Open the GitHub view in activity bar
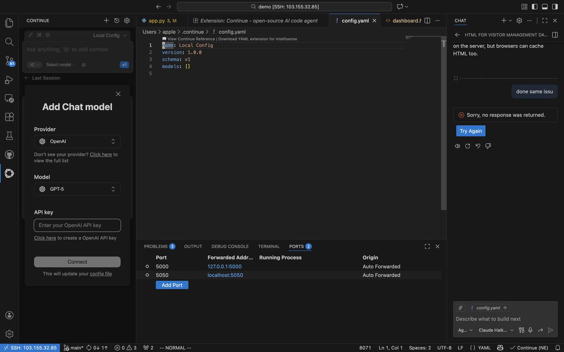This screenshot has height=352, width=564. (9, 154)
